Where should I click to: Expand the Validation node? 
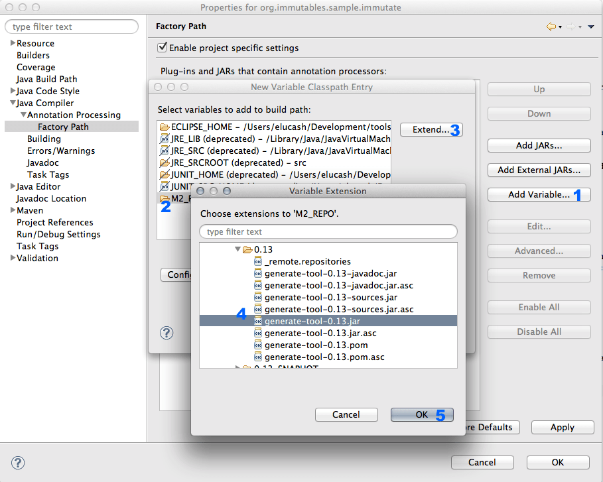click(13, 257)
